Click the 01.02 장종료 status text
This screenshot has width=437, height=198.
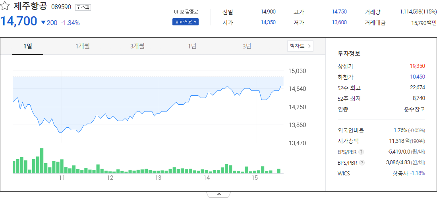[186, 12]
